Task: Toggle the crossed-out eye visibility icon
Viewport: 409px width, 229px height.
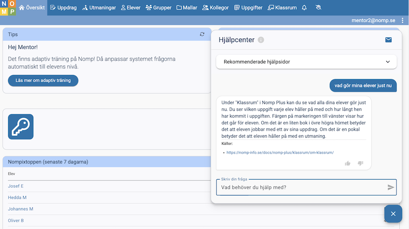Action: coord(318,8)
